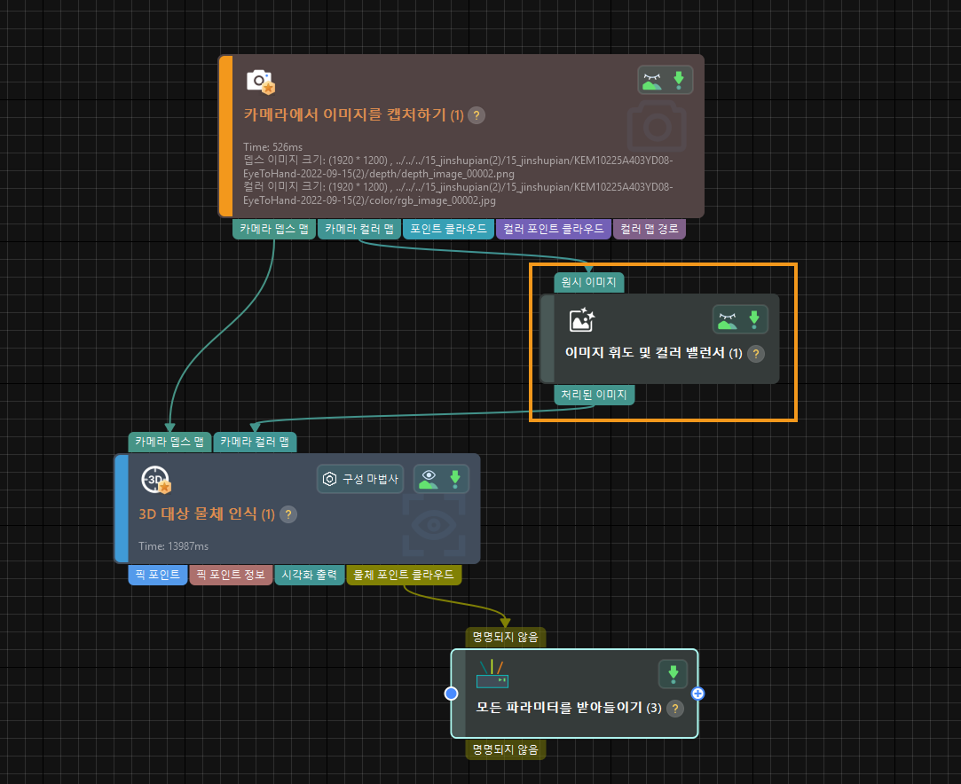Toggle visualization on 이미지 휘도 및 컬러 밸런서 step
The width and height of the screenshot is (961, 784).
coord(728,320)
